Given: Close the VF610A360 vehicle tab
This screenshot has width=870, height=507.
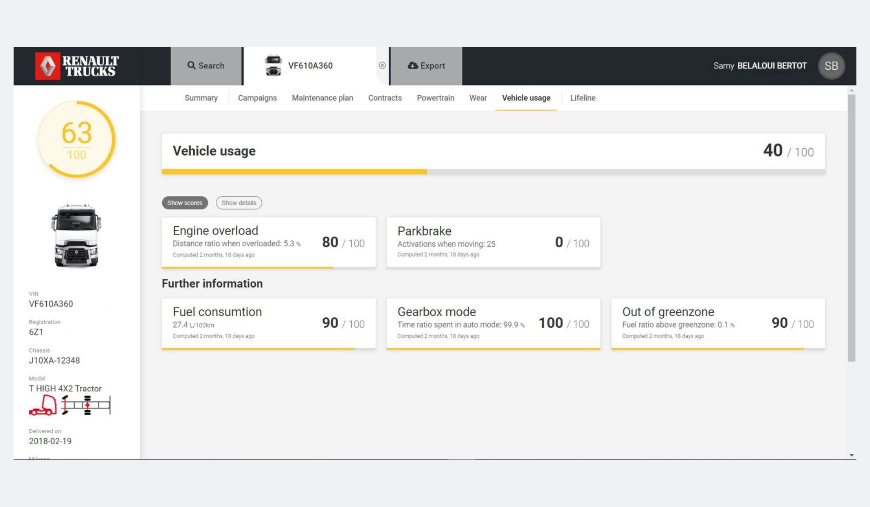Looking at the screenshot, I should point(382,65).
